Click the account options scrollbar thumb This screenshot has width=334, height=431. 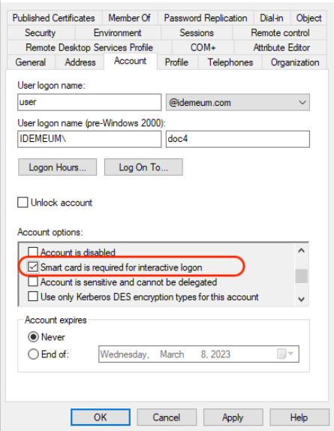(x=301, y=276)
